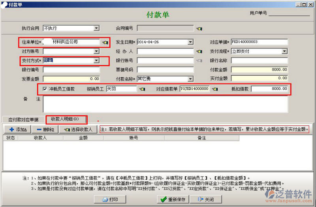The image size is (316, 207).
Task: Toggle the 冲抵员工借款 checkbox
Action: coord(45,89)
